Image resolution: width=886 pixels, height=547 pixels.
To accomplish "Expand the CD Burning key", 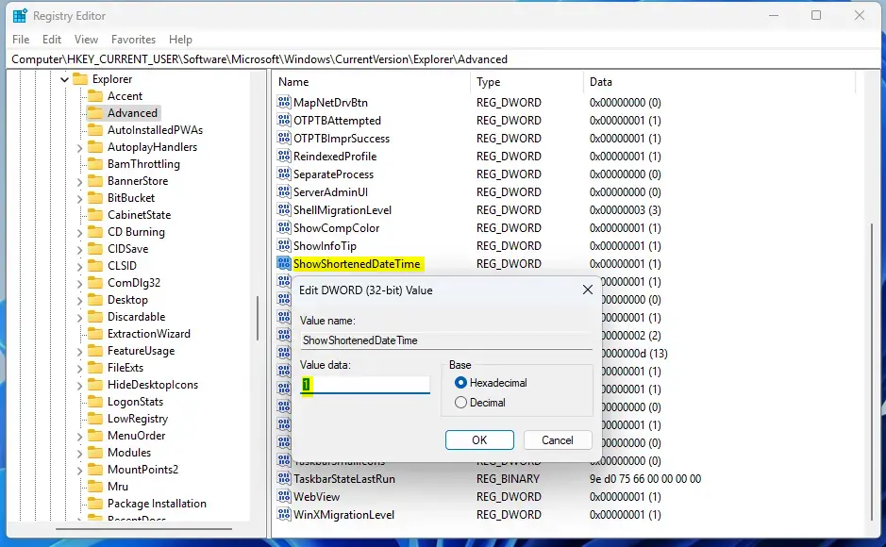I will click(79, 233).
